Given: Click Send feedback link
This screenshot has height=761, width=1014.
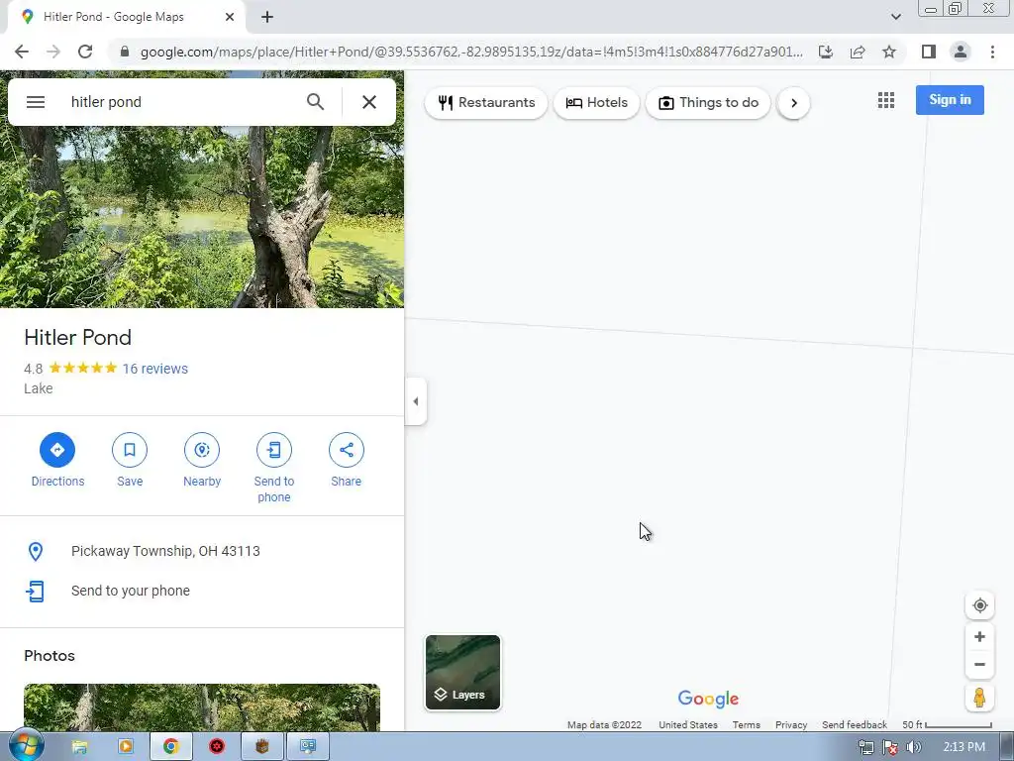Looking at the screenshot, I should (x=855, y=724).
